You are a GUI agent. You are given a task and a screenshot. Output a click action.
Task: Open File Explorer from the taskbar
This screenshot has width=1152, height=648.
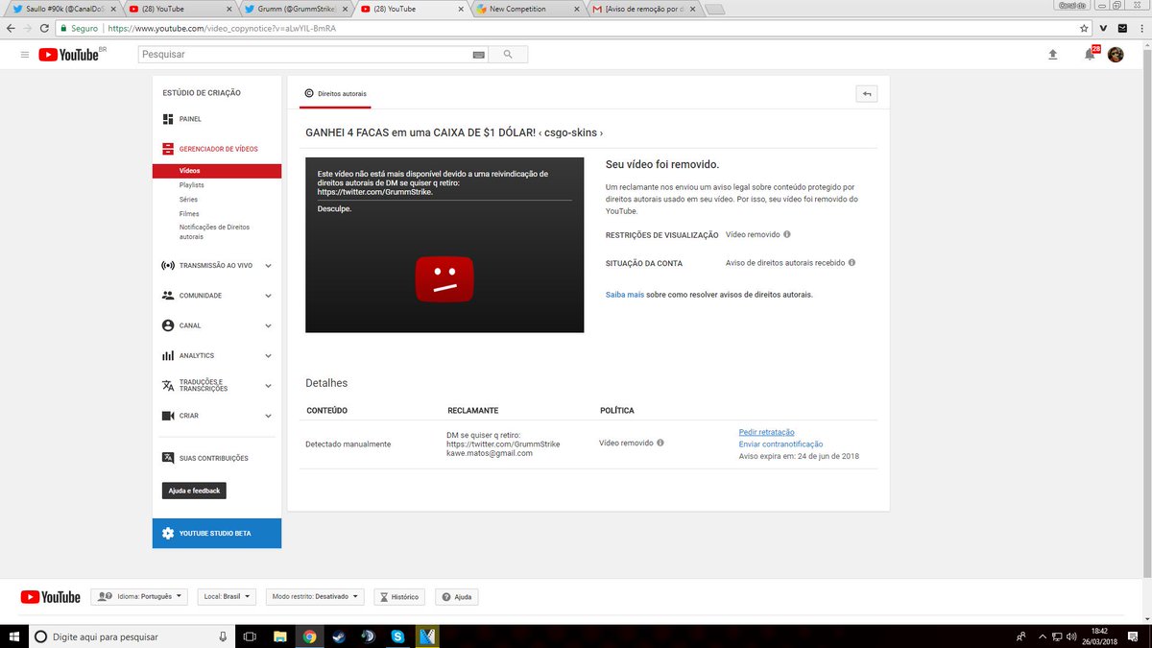(279, 636)
